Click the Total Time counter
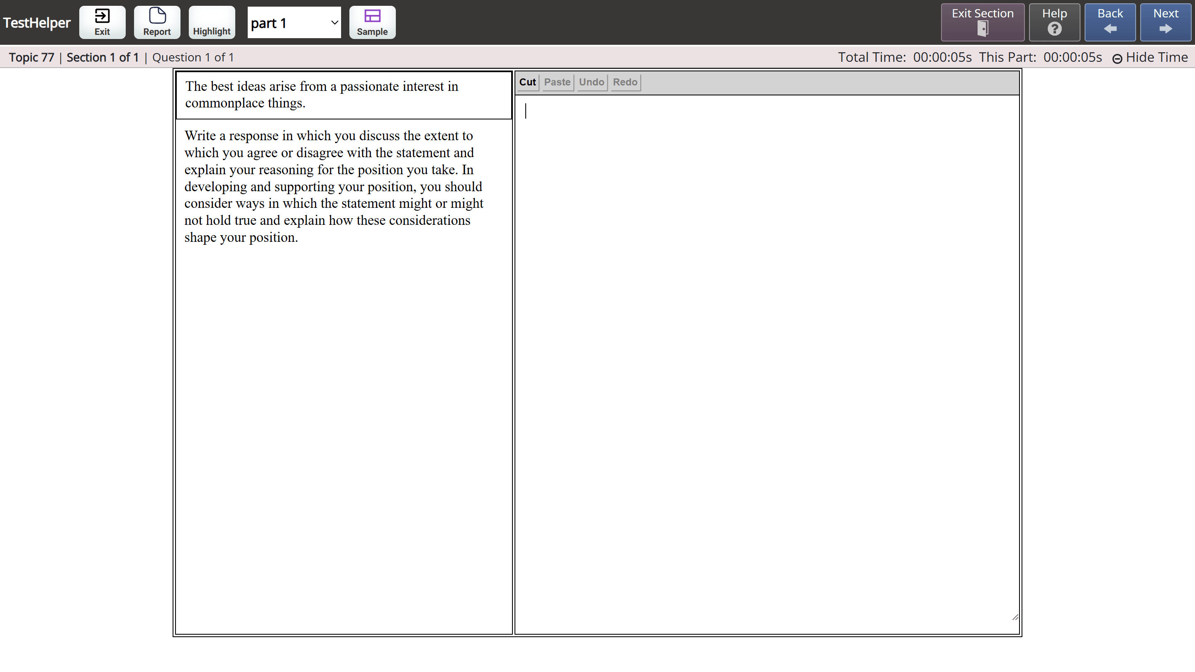The image size is (1195, 672). point(904,58)
